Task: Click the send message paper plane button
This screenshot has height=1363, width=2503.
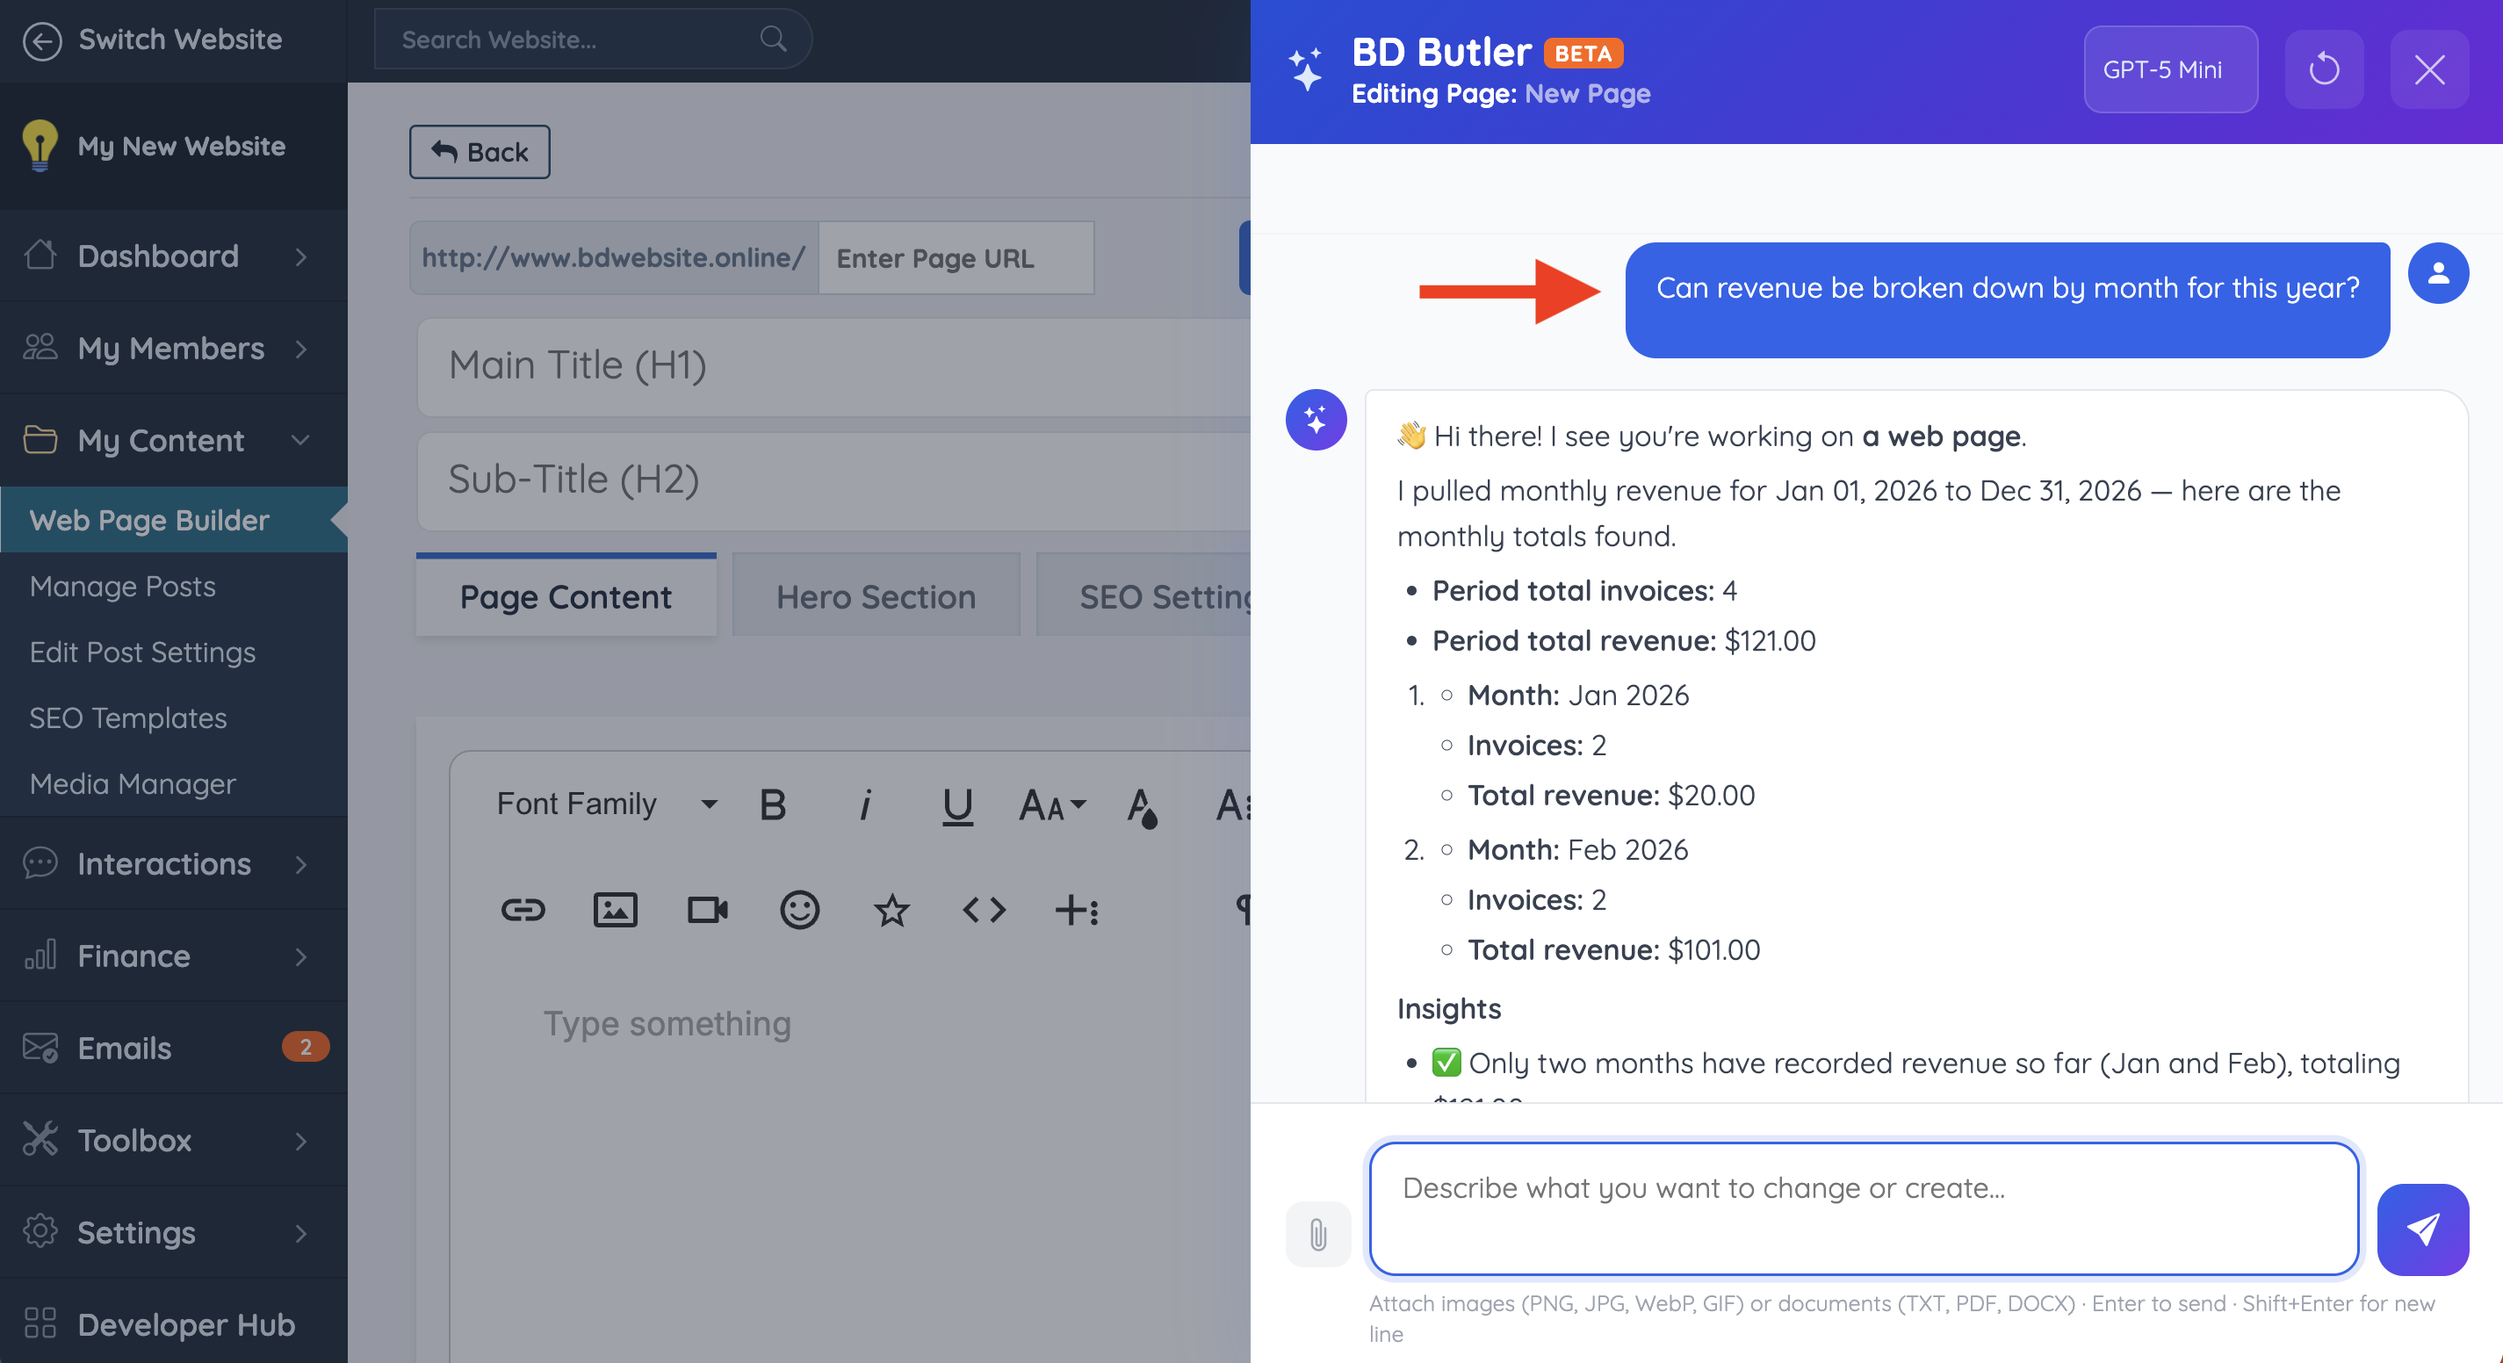Action: (x=2422, y=1229)
